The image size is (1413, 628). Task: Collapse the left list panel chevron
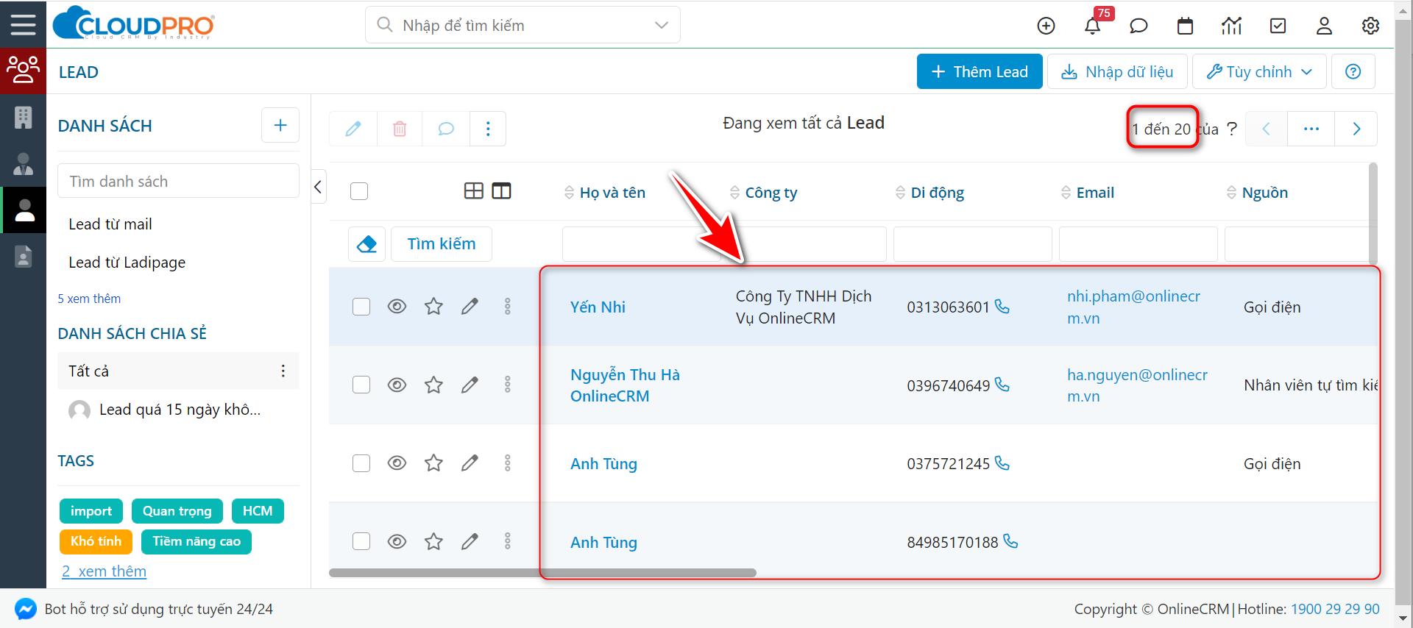pyautogui.click(x=318, y=187)
